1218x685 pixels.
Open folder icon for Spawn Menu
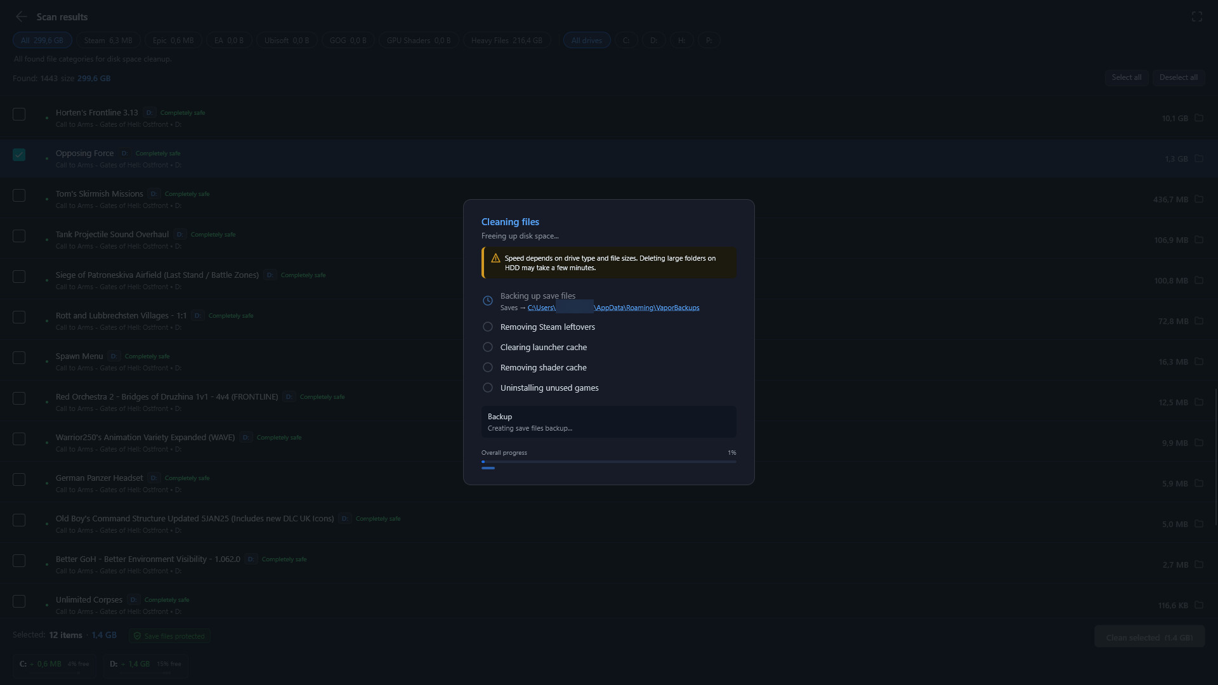point(1199,362)
